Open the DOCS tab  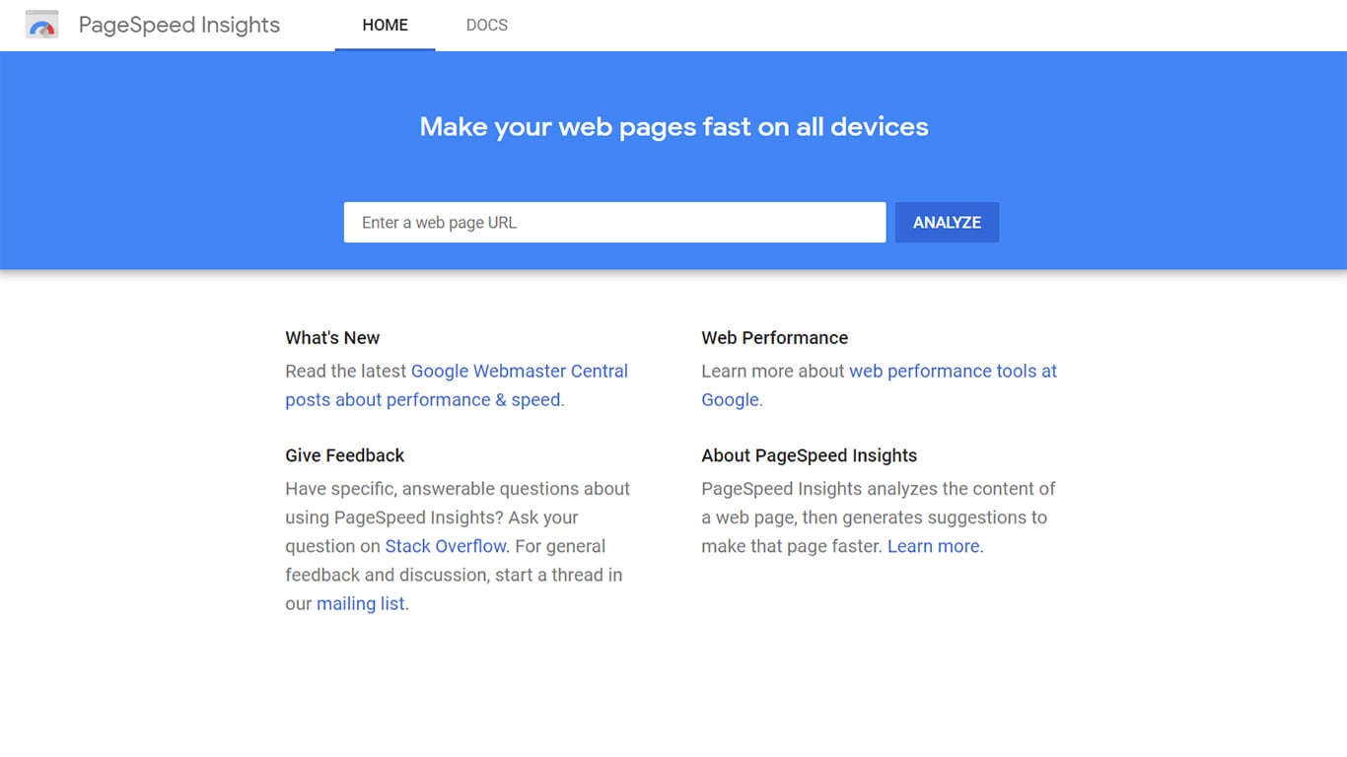[487, 26]
